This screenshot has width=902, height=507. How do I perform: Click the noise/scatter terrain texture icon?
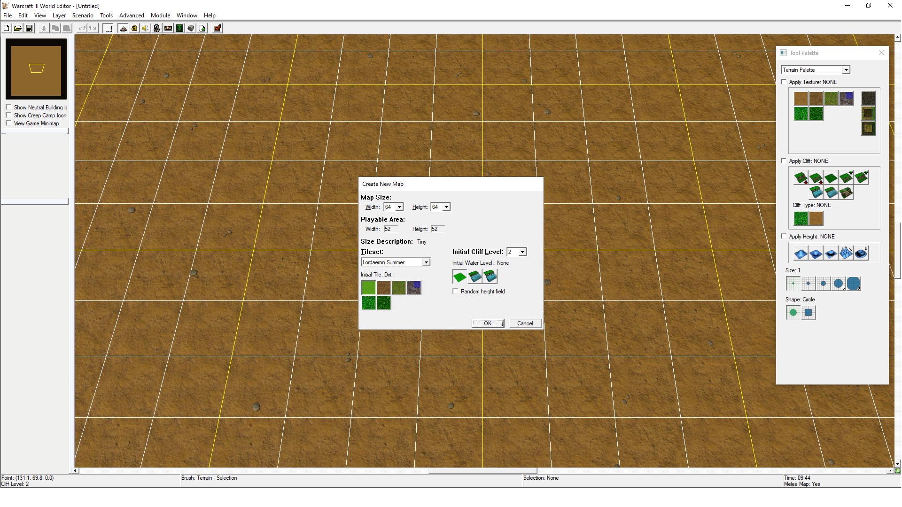pyautogui.click(x=846, y=253)
